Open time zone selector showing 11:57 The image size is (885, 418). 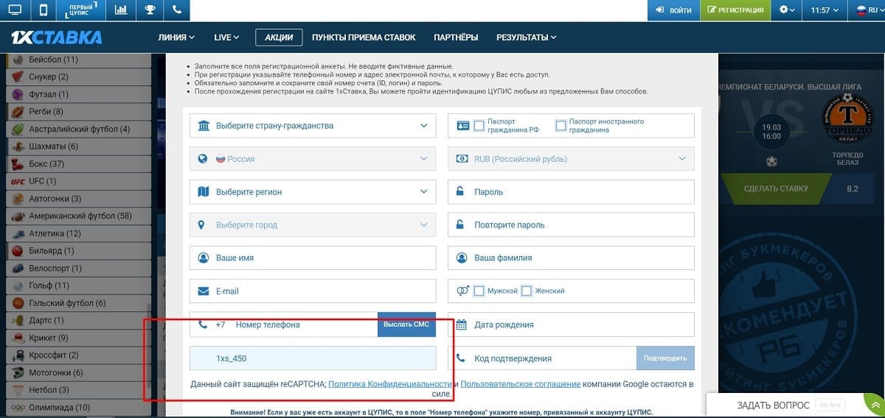pos(825,10)
